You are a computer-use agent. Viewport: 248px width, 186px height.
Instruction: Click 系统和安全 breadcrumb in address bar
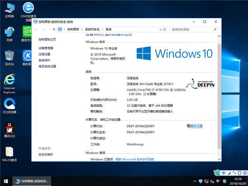pyautogui.click(x=92, y=29)
